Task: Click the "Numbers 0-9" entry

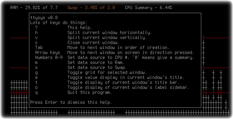Action: [49, 58]
